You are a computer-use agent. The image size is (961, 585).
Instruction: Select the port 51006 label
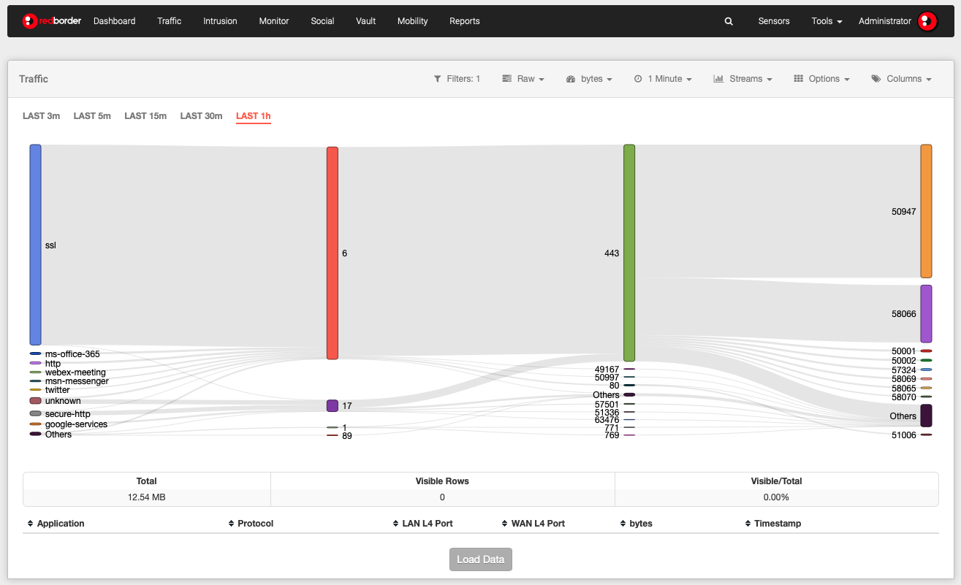click(x=904, y=435)
